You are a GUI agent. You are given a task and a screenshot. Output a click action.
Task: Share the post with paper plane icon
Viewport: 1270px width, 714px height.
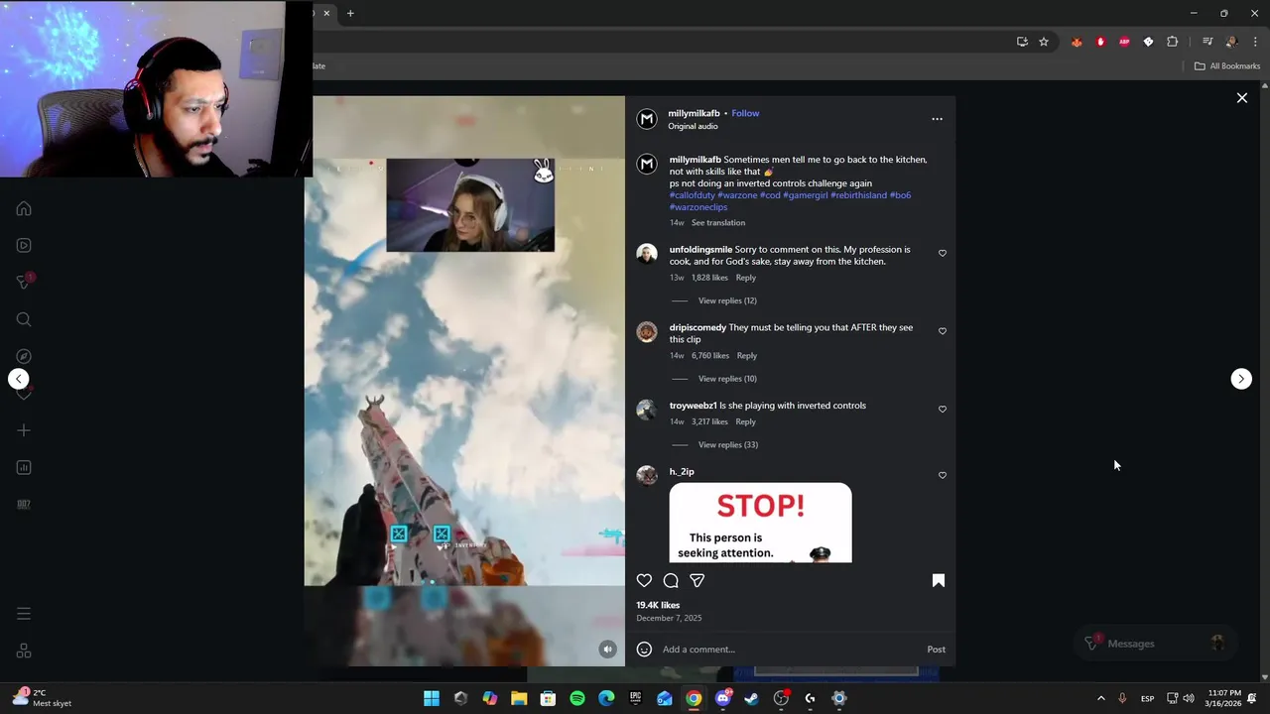tap(698, 581)
